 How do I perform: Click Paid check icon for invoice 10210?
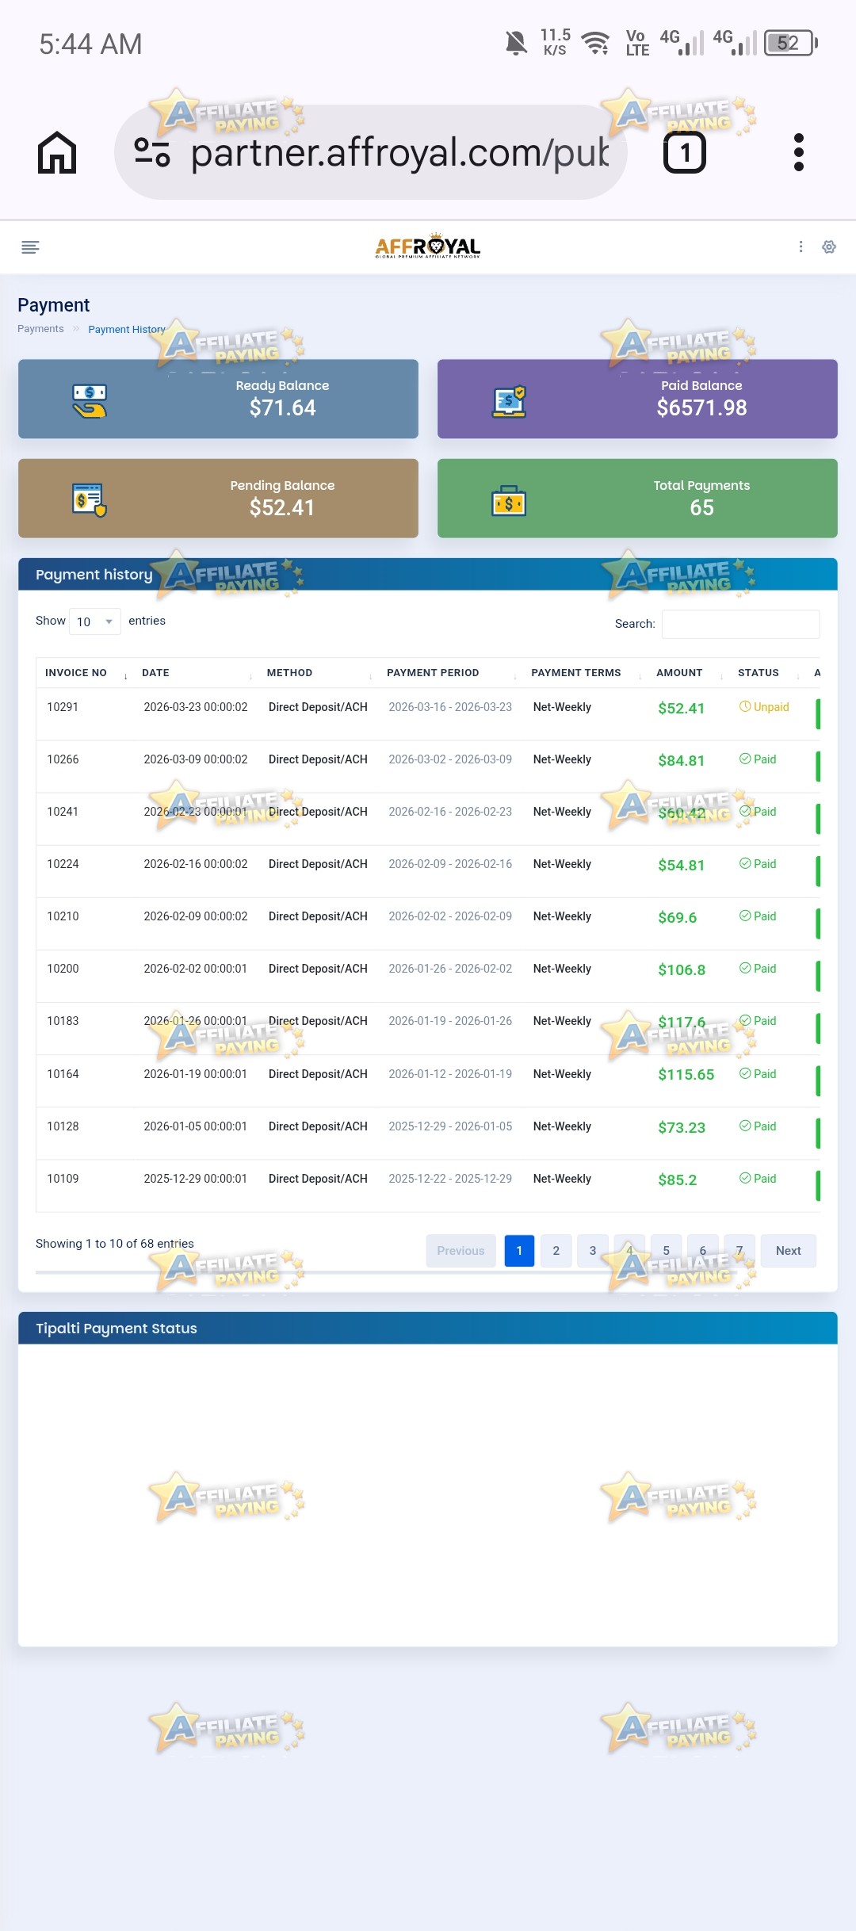point(745,916)
